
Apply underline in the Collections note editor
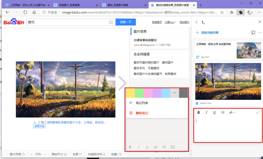(214, 112)
